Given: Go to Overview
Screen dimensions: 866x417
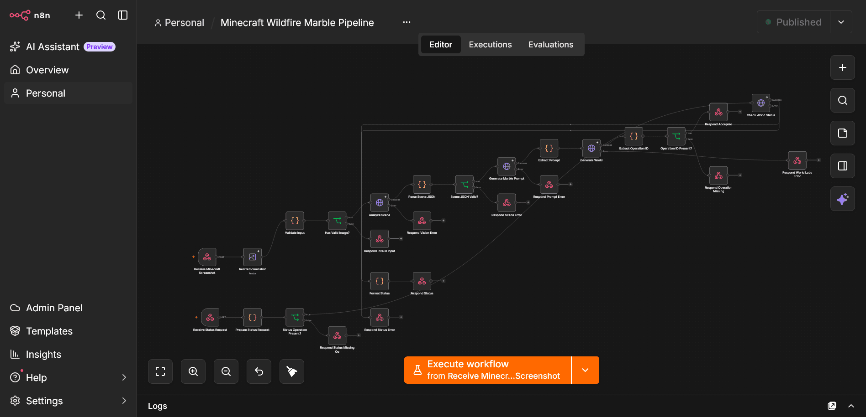Looking at the screenshot, I should [68, 70].
